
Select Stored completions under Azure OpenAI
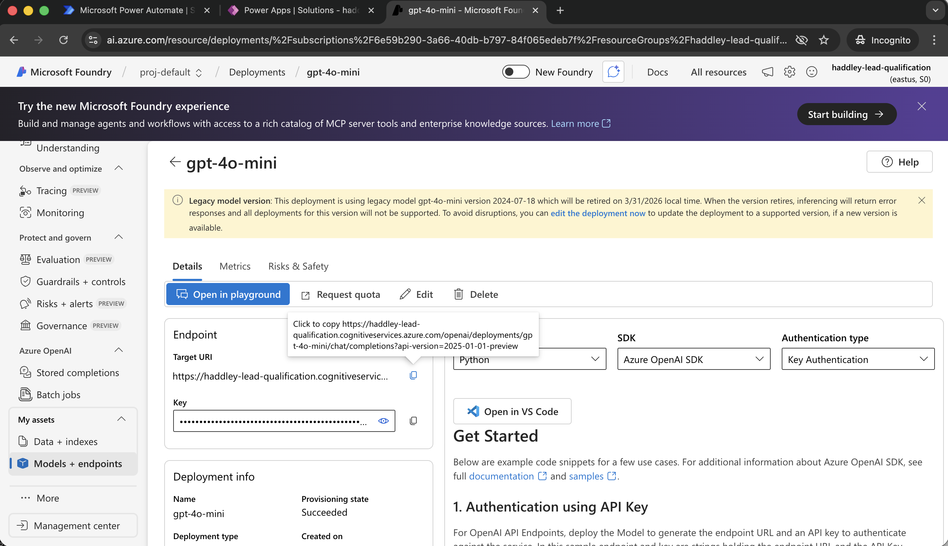coord(78,372)
